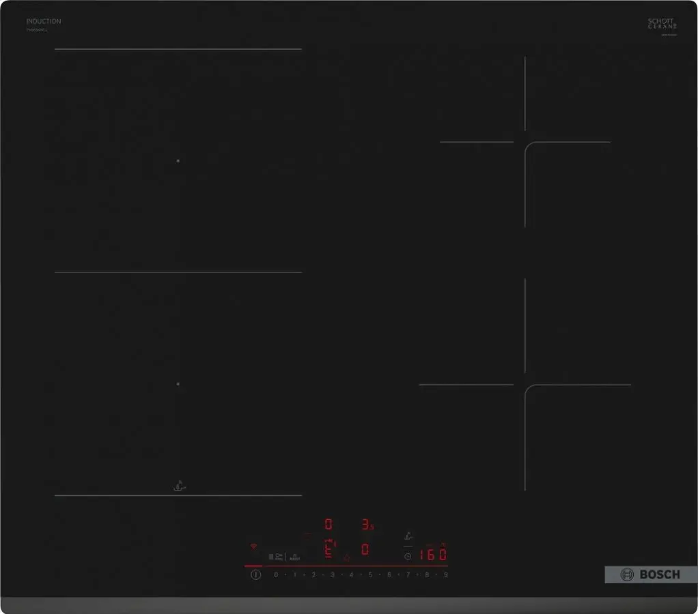Select power level 1 on the scale

click(x=294, y=575)
